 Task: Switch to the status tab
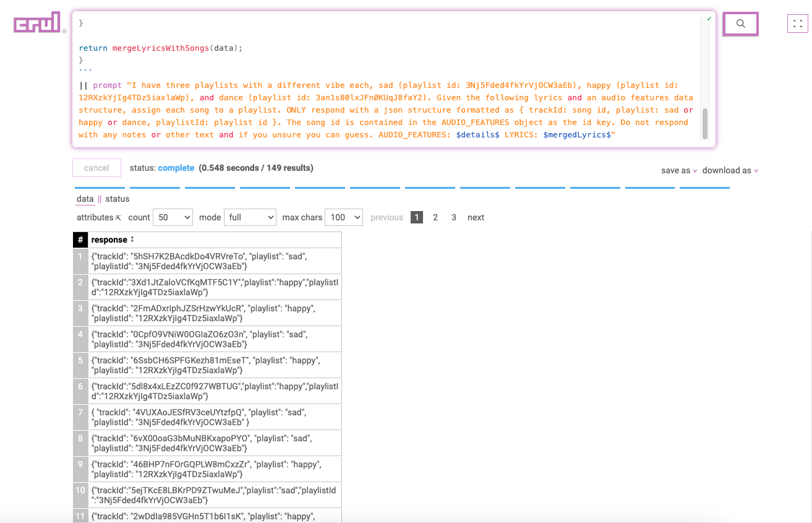[118, 199]
